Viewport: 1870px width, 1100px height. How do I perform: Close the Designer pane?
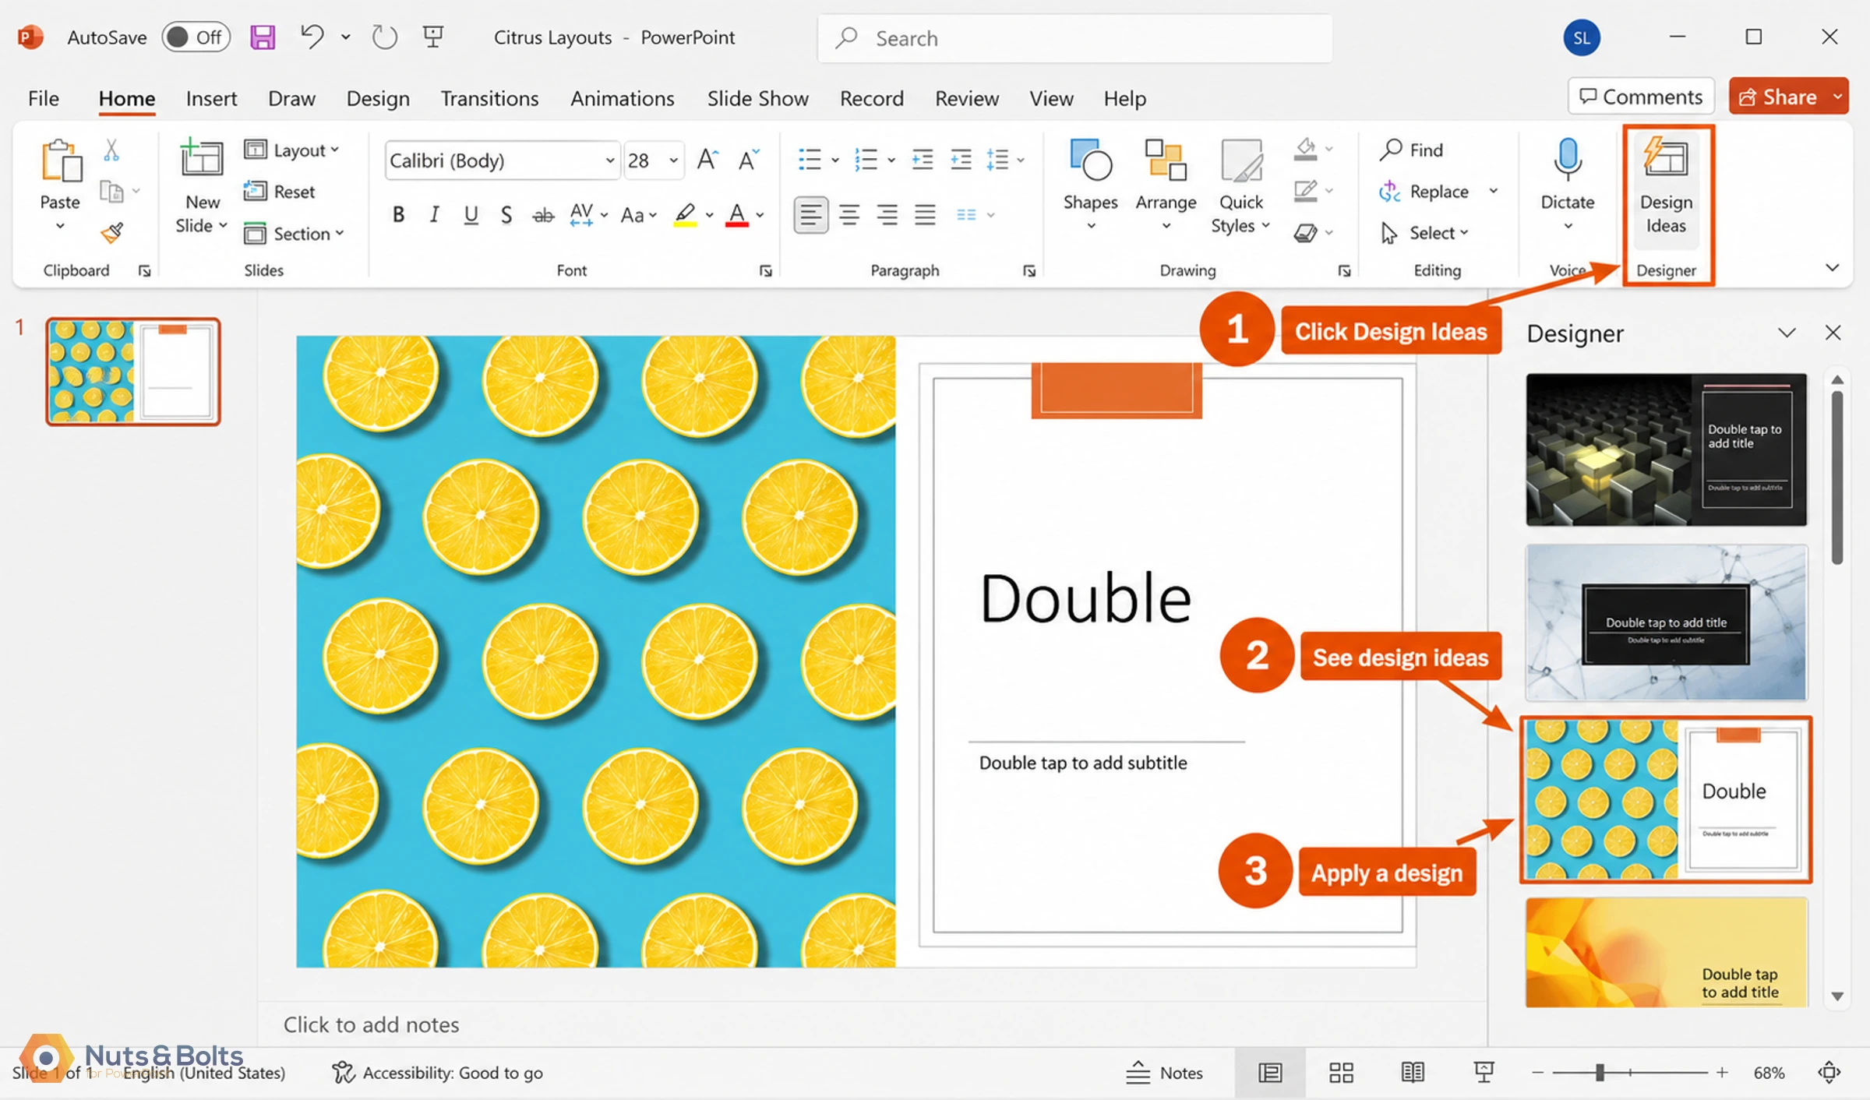1833,333
